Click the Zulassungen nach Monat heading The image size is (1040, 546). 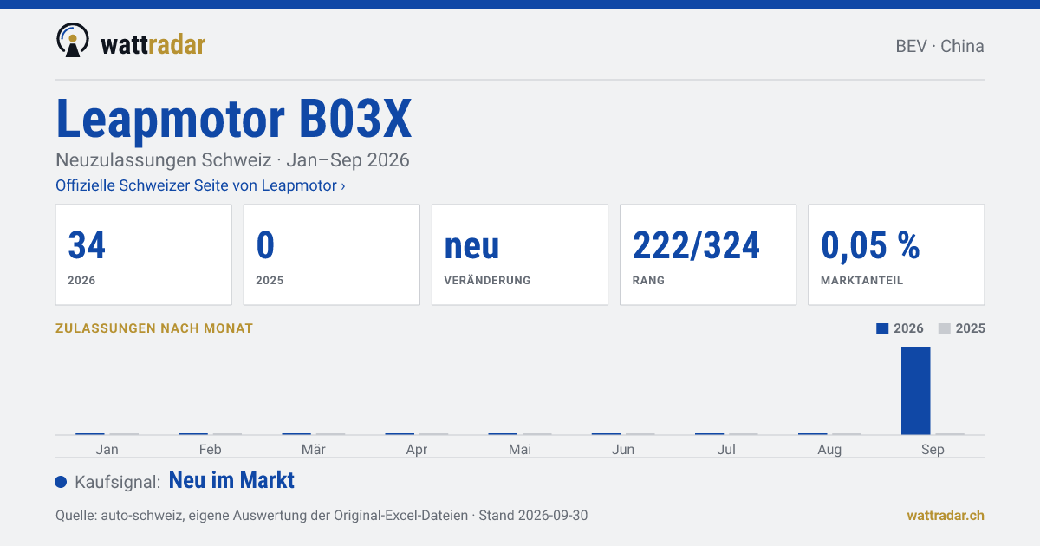(154, 328)
